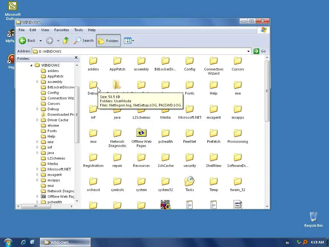Click WINDOWS taskbar button
The image size is (329, 247).
click(65, 242)
